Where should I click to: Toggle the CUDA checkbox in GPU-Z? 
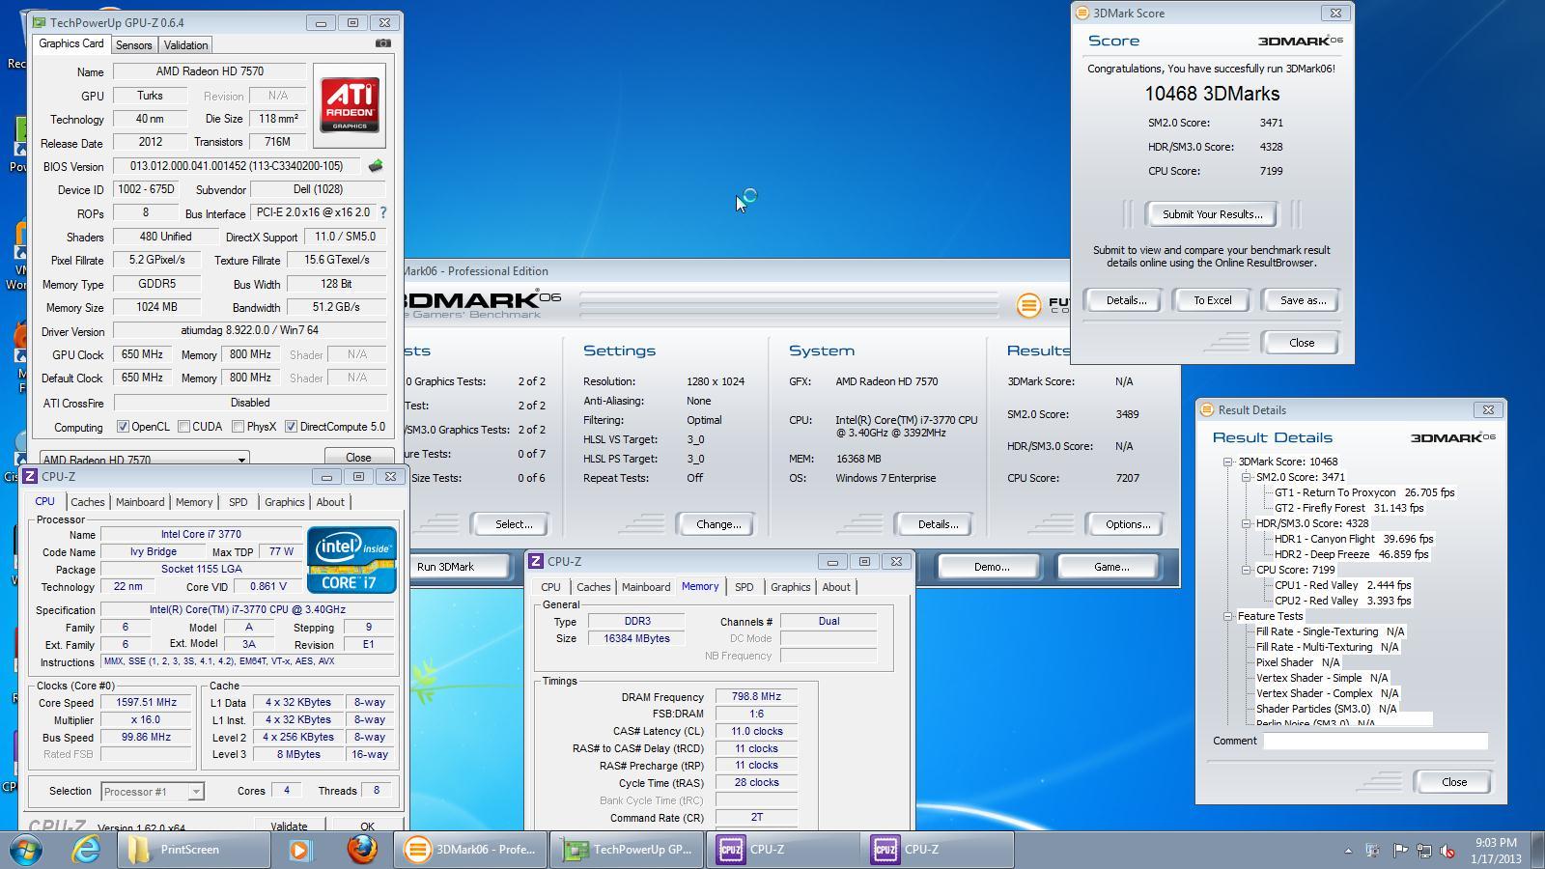(x=183, y=427)
